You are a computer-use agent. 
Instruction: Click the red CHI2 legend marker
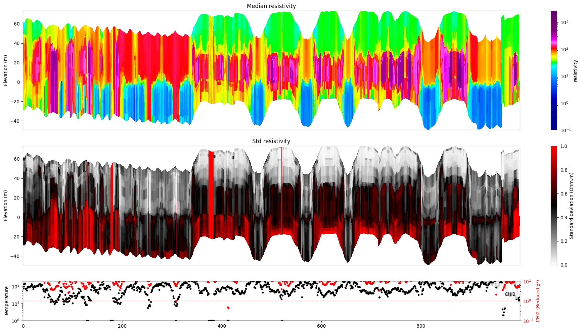click(x=496, y=294)
